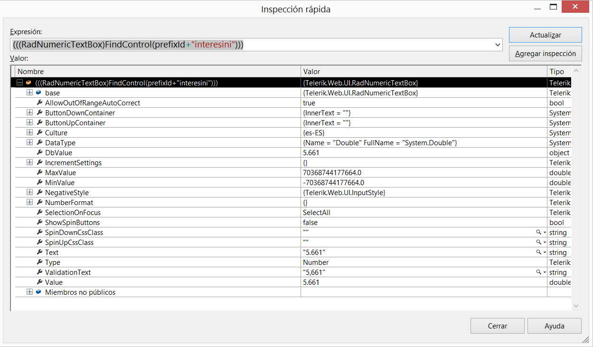Open text visualizer magnifier for ValidationText row
The width and height of the screenshot is (593, 347).
pyautogui.click(x=539, y=272)
